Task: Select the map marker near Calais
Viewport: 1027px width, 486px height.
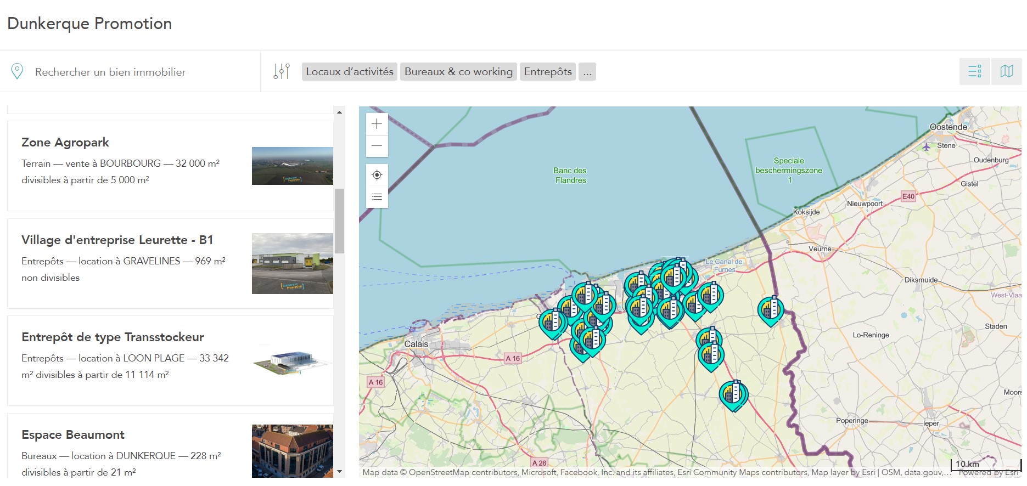Action: tap(552, 321)
